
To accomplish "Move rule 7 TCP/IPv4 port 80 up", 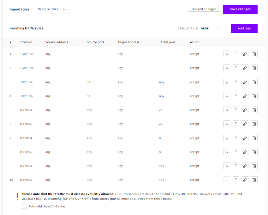I will 236,138.
